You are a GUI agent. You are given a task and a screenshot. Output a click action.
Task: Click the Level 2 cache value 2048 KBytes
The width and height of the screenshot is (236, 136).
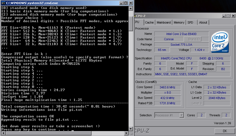click(217, 98)
